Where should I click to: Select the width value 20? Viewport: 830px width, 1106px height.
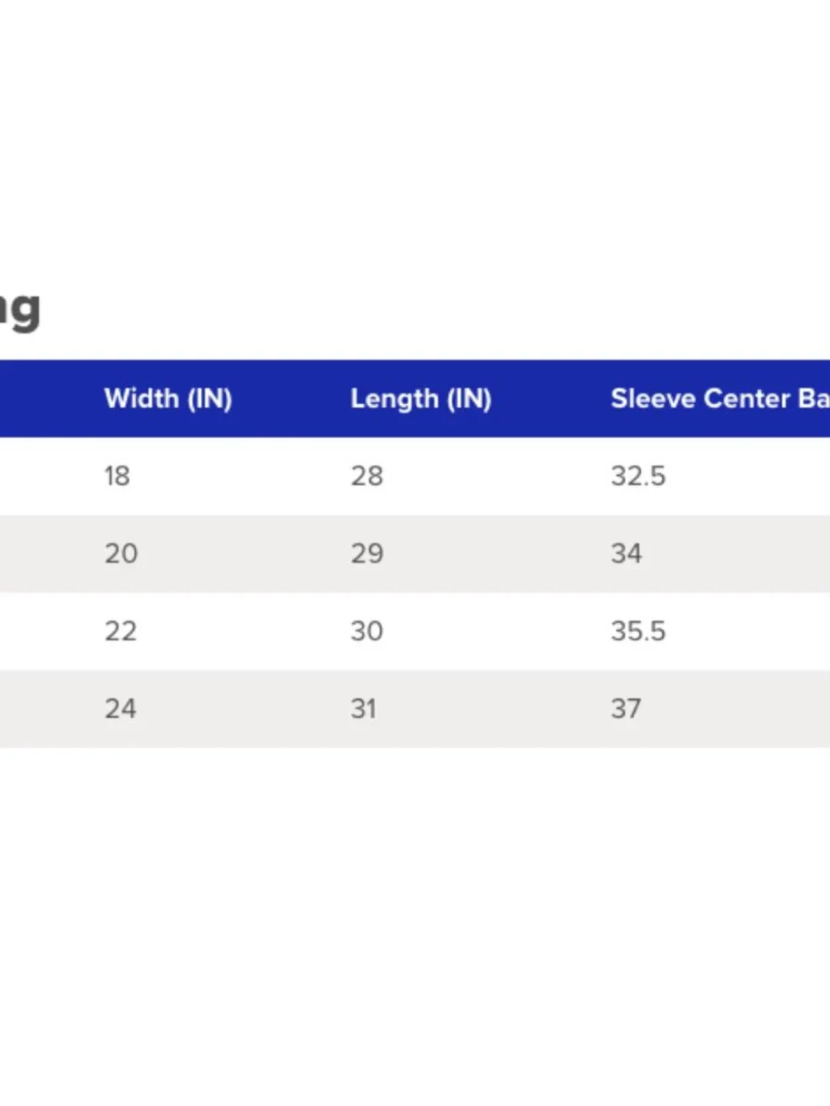pyautogui.click(x=121, y=553)
